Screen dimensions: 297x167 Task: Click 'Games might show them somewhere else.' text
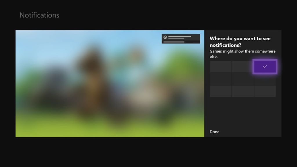click(x=242, y=54)
